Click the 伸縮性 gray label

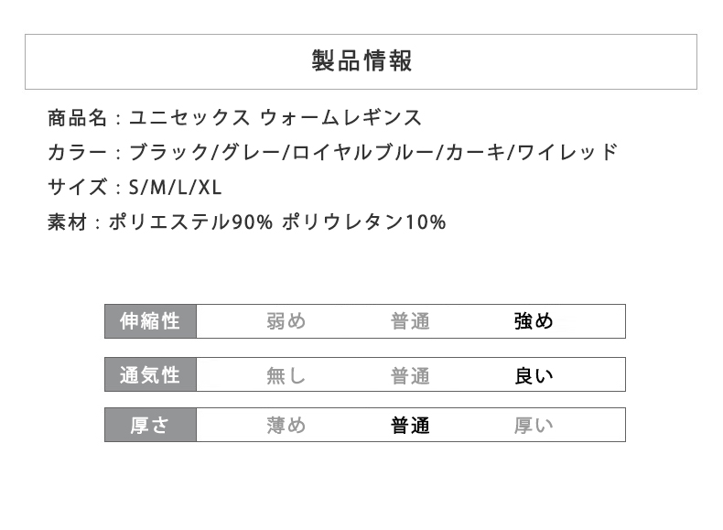pos(150,321)
